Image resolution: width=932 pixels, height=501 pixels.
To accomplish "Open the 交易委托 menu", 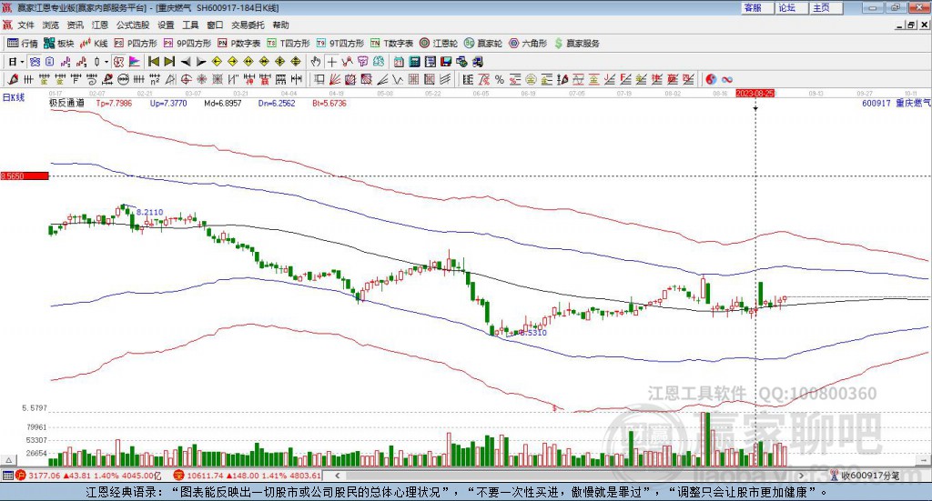I will [248, 25].
